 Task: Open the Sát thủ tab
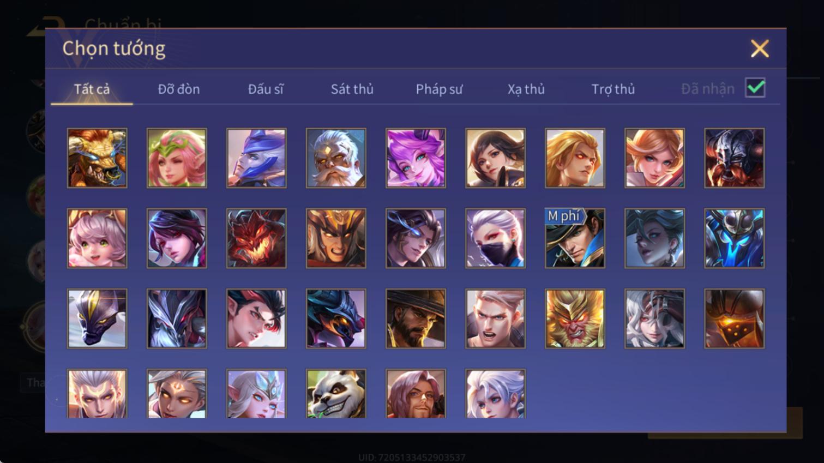pyautogui.click(x=352, y=89)
